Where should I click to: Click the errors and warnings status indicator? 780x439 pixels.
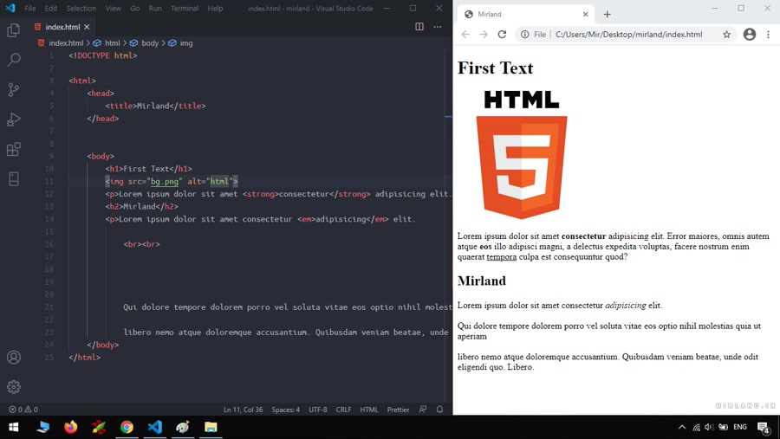23,410
